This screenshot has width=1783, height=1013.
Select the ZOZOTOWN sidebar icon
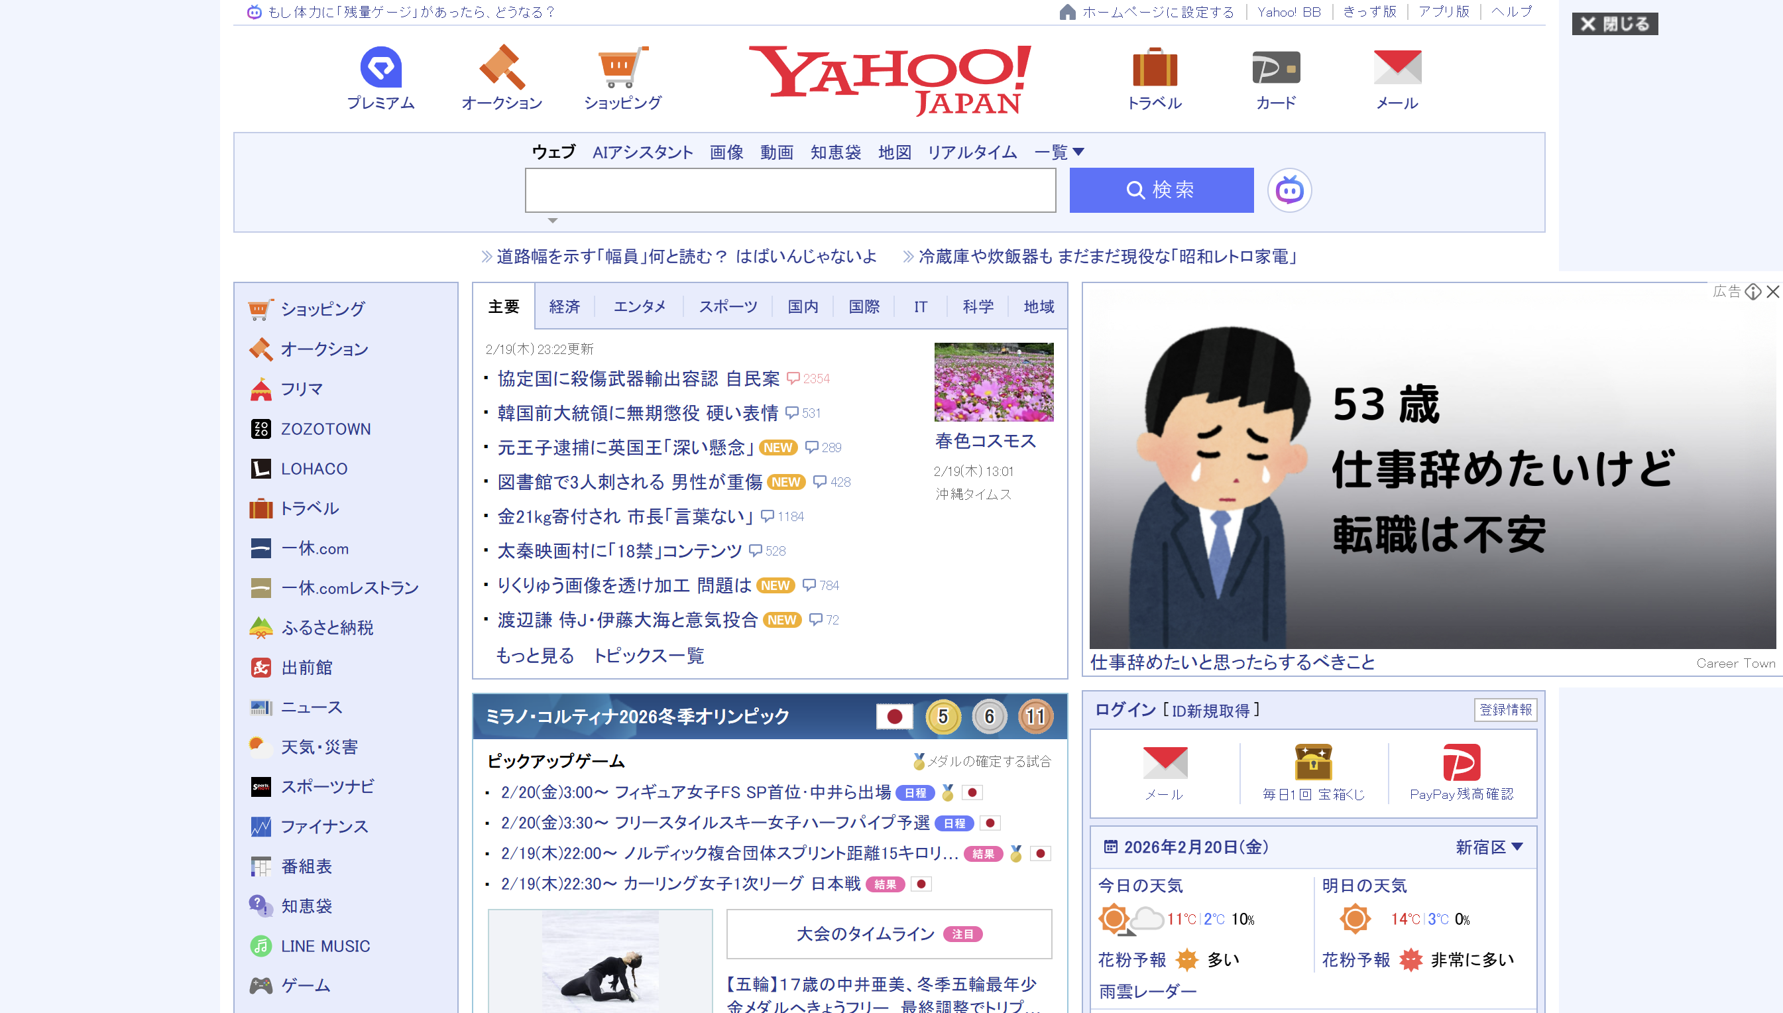coord(260,428)
